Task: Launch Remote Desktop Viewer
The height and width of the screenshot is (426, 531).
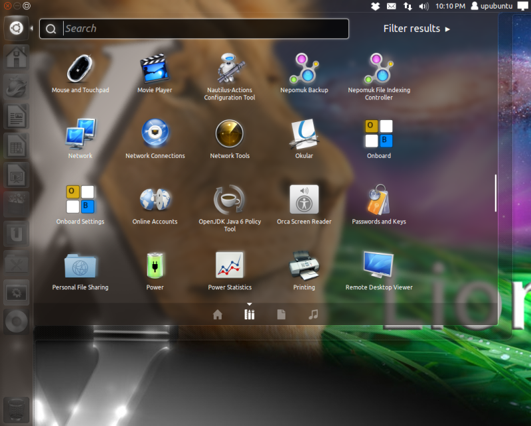Action: [379, 271]
